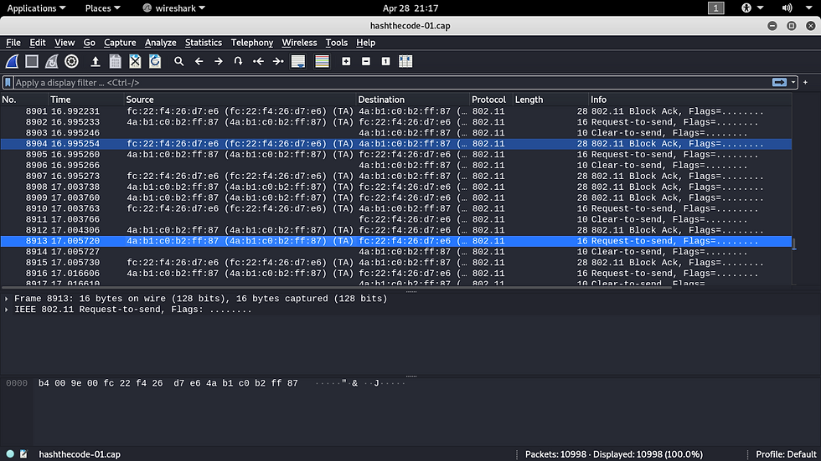Click the packet list horizontal scrollbar
821x461 pixels.
coord(336,287)
